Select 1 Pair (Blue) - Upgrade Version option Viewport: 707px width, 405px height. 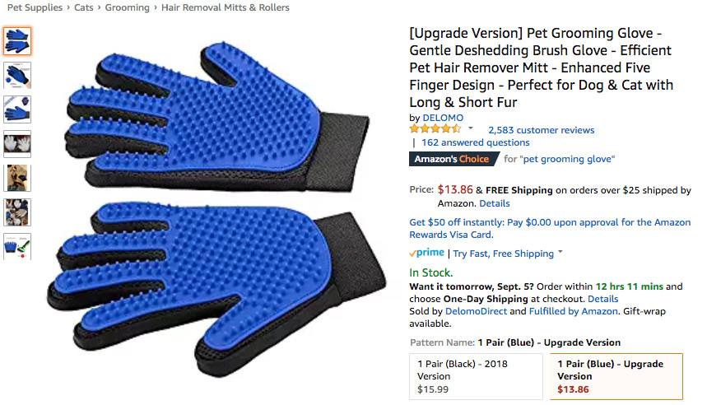click(616, 375)
